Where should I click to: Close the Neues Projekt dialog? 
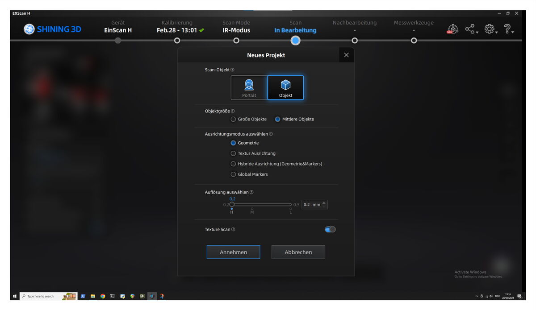coord(346,55)
